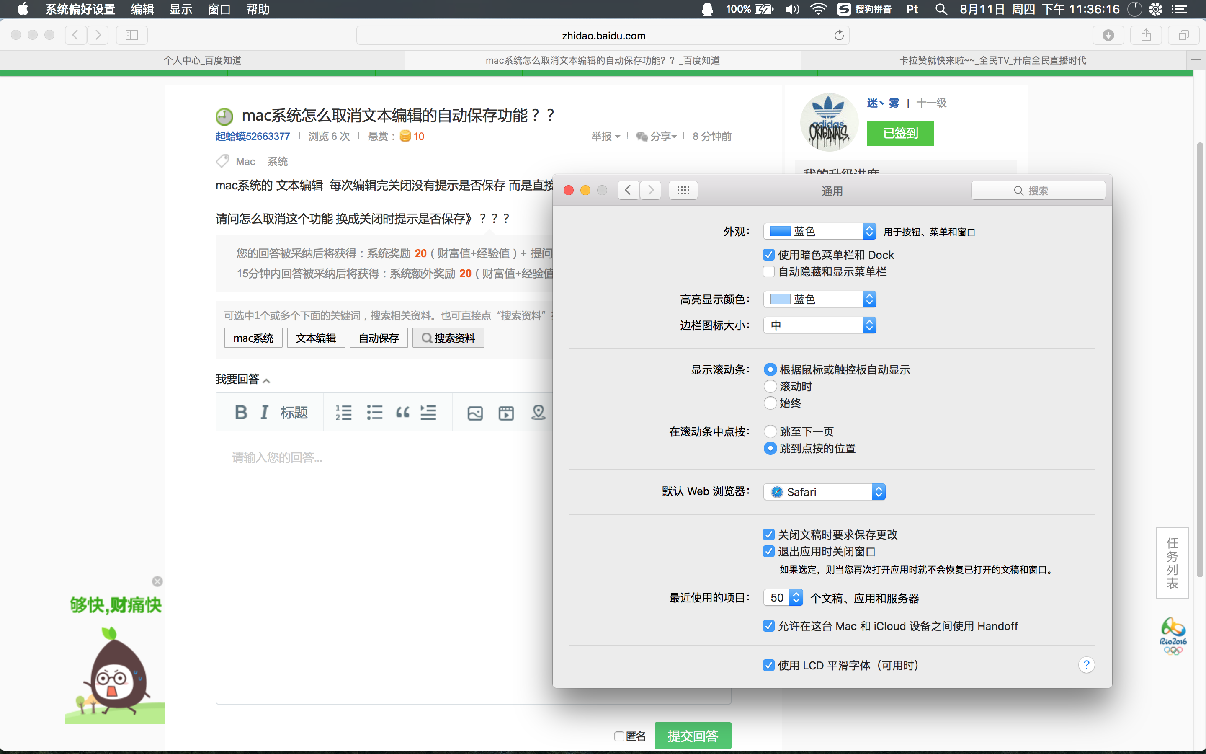Click the Italic formatting icon
The height and width of the screenshot is (754, 1206).
pyautogui.click(x=265, y=413)
